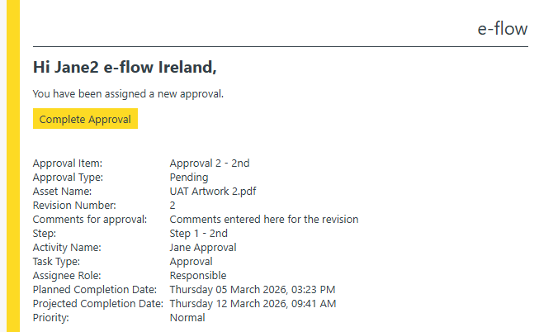Click the 'Planned Completion Date:' field label
The height and width of the screenshot is (332, 539).
tap(94, 290)
